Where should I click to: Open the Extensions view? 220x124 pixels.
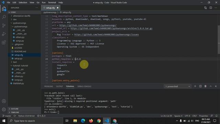4,42
